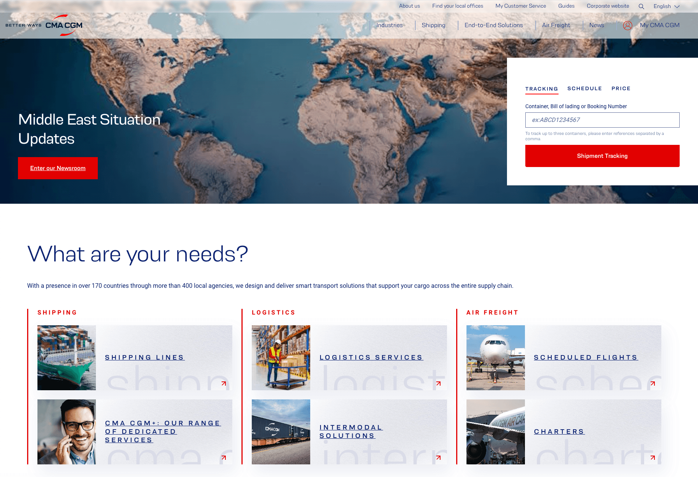Screen dimensions: 698x477
Task: Open CMA CGM+ dedicated services link
Action: click(163, 432)
